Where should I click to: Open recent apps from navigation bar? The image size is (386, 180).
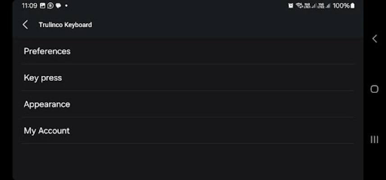point(374,139)
